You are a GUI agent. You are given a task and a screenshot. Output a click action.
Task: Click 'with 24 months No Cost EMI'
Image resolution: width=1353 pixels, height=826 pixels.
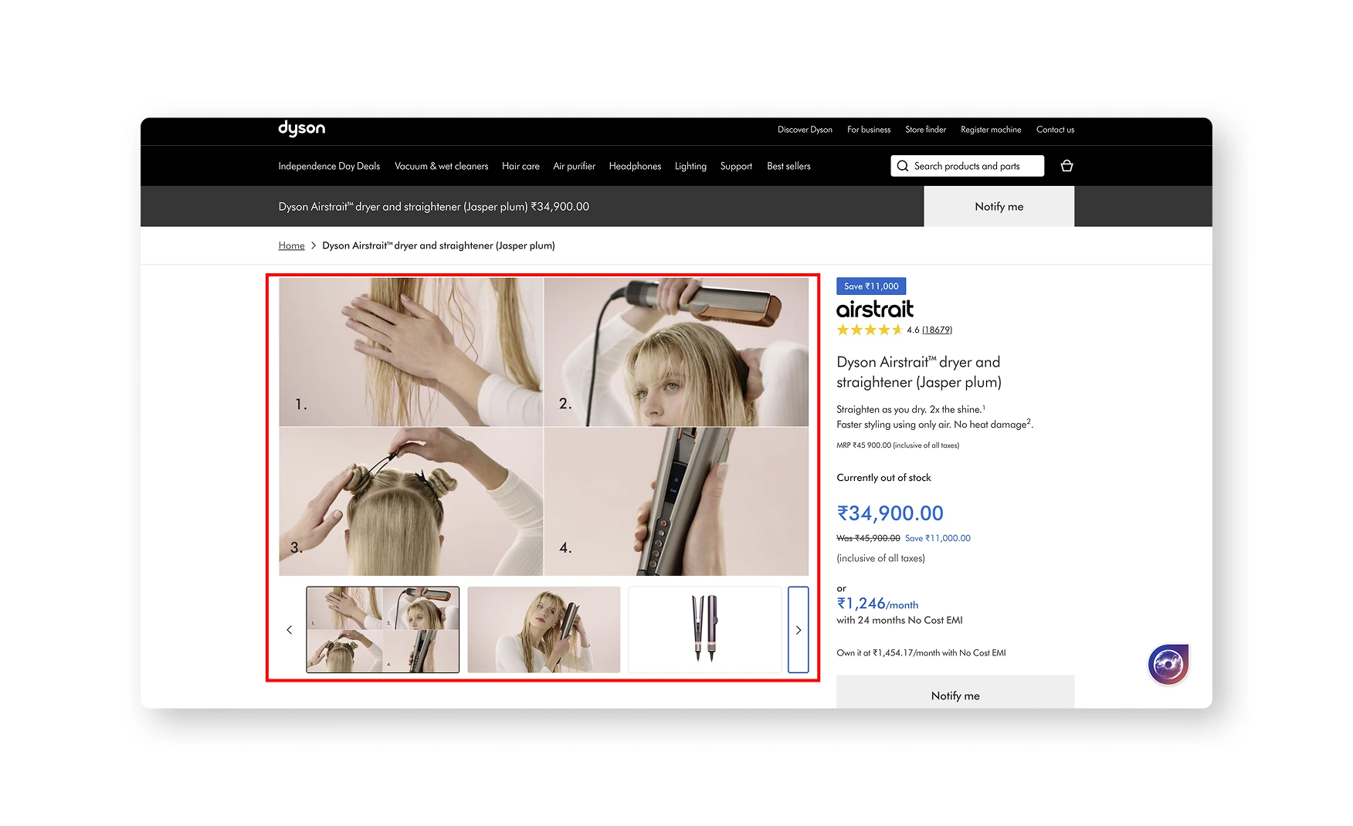(900, 620)
